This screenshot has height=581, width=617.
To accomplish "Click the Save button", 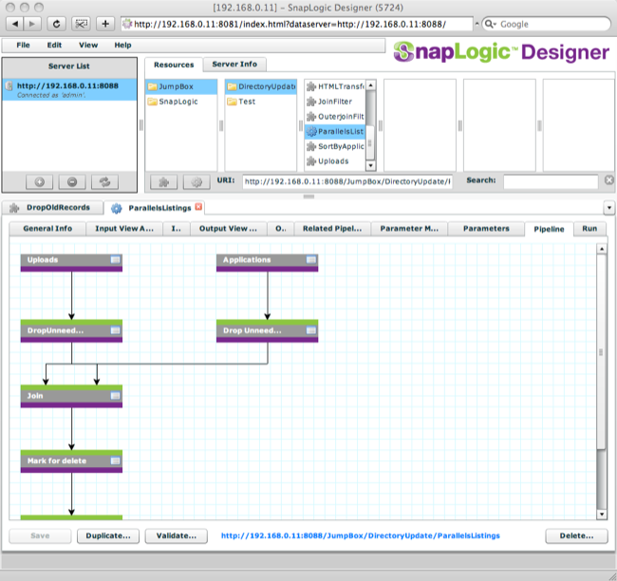I will pos(40,535).
